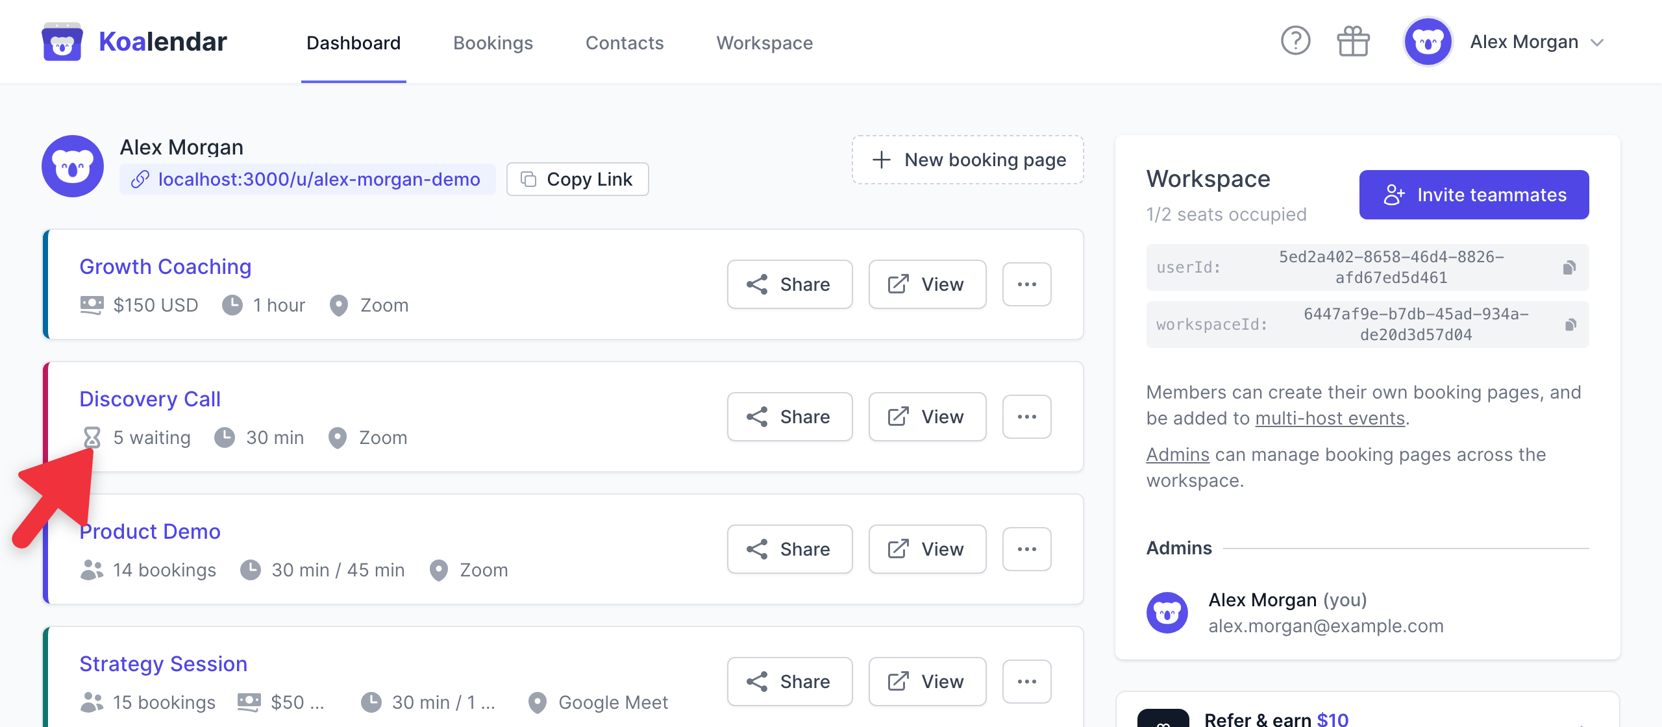The image size is (1662, 727).
Task: Open the Admins help link
Action: (x=1178, y=454)
